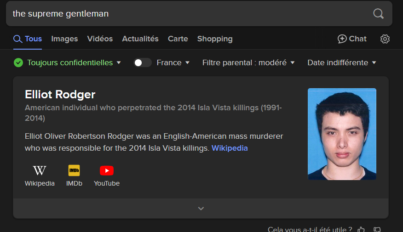
Task: Switch to the Actualités tab
Action: [x=140, y=39]
